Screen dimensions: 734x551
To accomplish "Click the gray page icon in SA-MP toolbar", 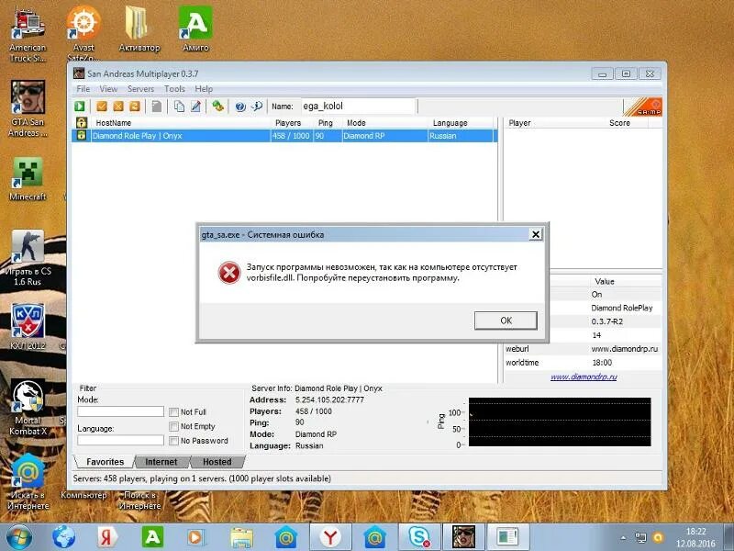I will (x=157, y=107).
